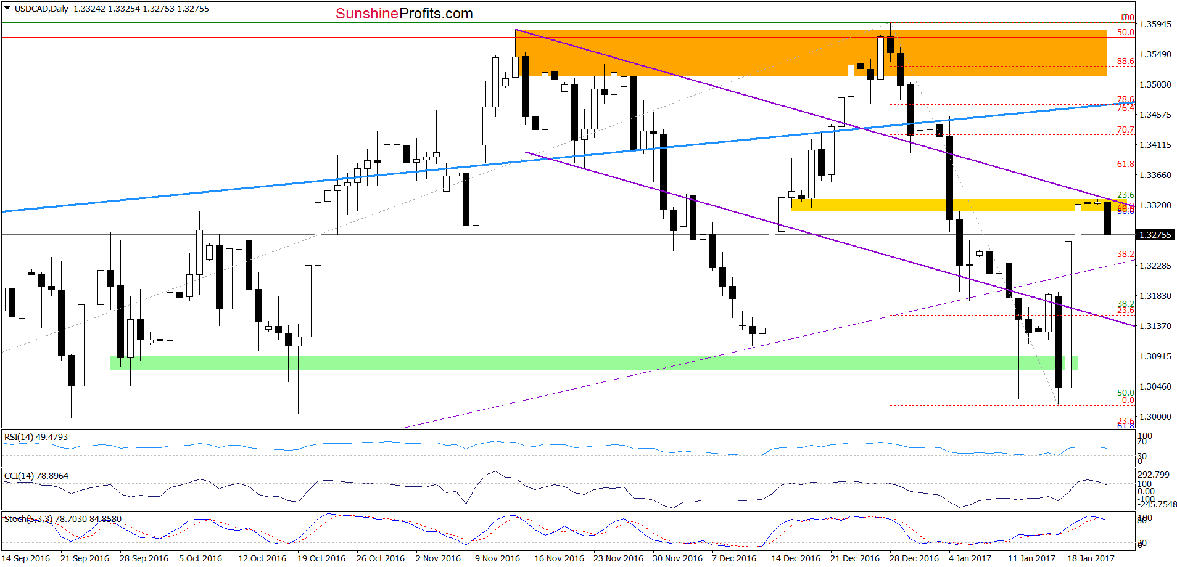Screen dimensions: 1177x567
Task: Click the 28 Dec 2016 date label
Action: tap(914, 558)
